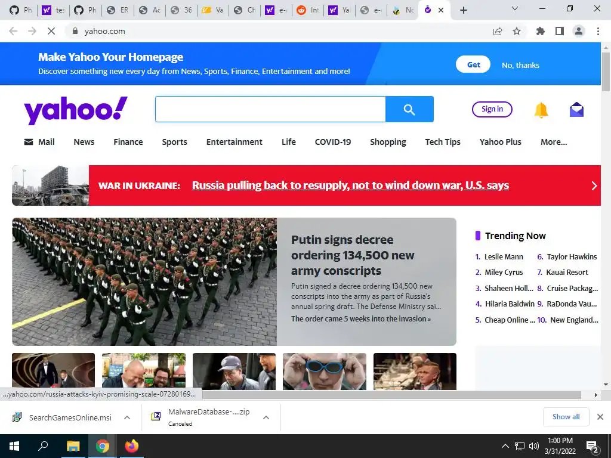Viewport: 611px width, 458px height.
Task: Go to the Finance section
Action: [x=128, y=142]
